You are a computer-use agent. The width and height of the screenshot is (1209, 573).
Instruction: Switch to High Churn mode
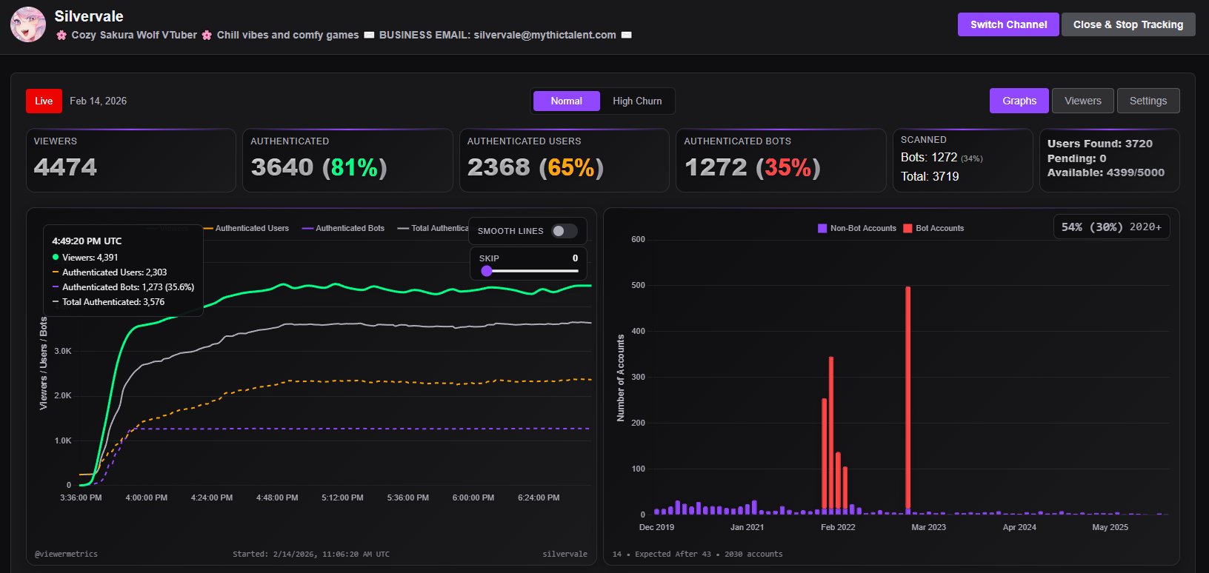point(637,101)
